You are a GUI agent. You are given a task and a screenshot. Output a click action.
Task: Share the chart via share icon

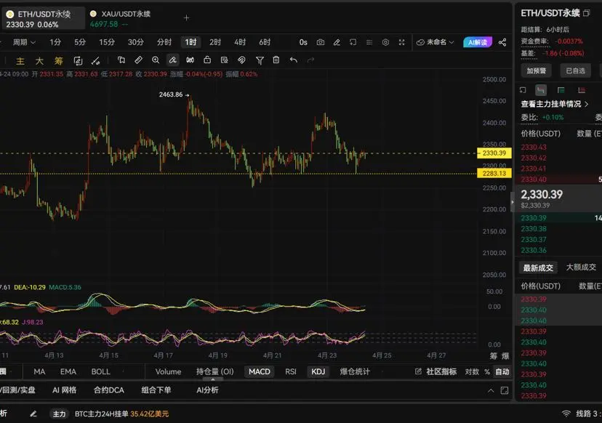[x=502, y=42]
